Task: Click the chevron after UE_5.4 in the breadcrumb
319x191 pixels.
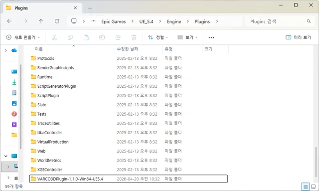Action: (160, 21)
